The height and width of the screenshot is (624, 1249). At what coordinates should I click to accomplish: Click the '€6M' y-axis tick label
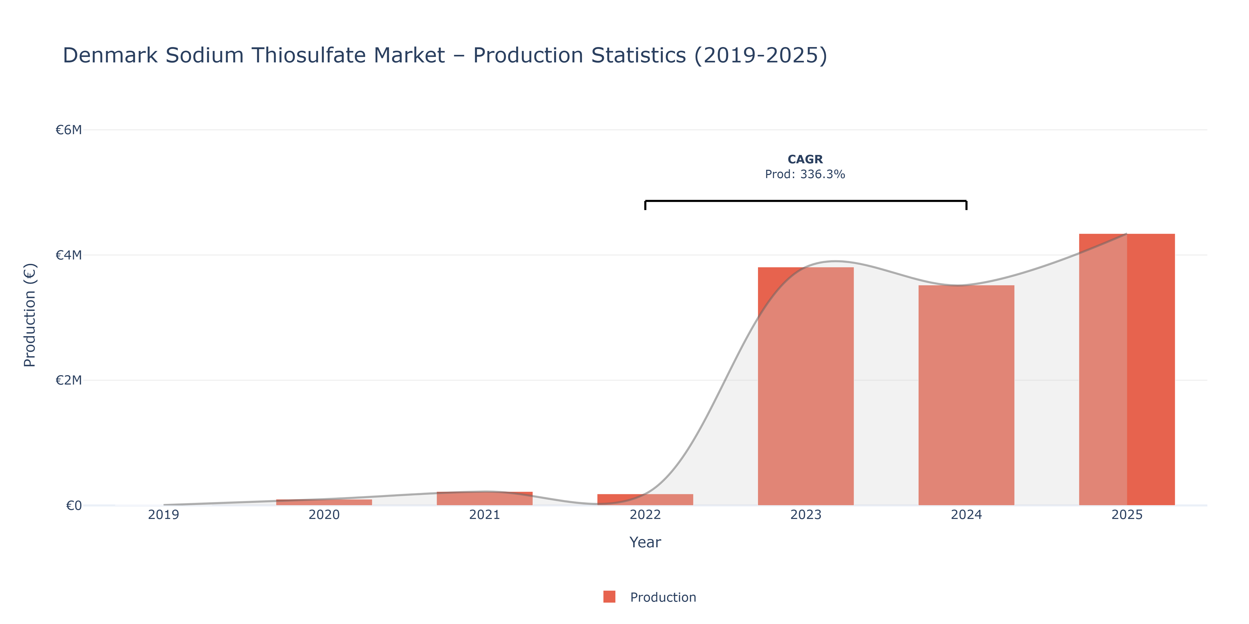[x=69, y=130]
